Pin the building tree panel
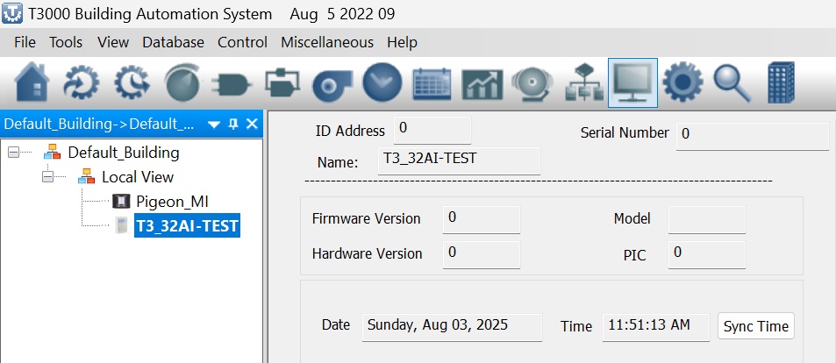 233,125
